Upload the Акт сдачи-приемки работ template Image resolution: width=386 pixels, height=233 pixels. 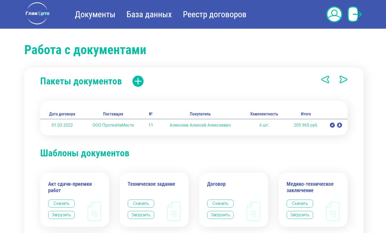(61, 215)
